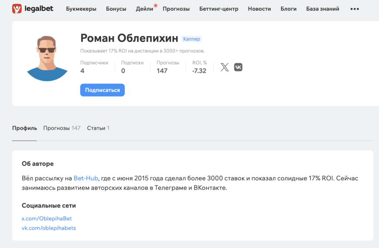This screenshot has width=379, height=248.
Task: Click the legalbet logo
Action: tap(33, 9)
